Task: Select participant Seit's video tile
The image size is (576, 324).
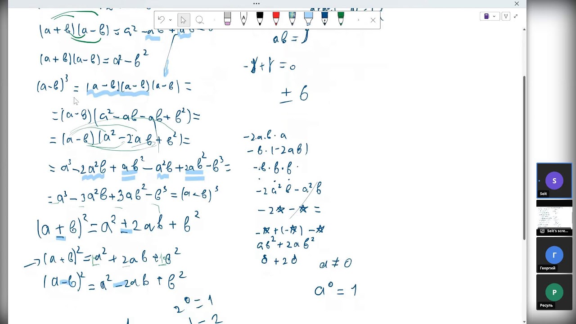Action: 554,180
